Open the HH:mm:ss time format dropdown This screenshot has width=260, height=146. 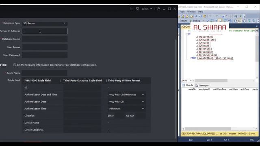point(127,109)
